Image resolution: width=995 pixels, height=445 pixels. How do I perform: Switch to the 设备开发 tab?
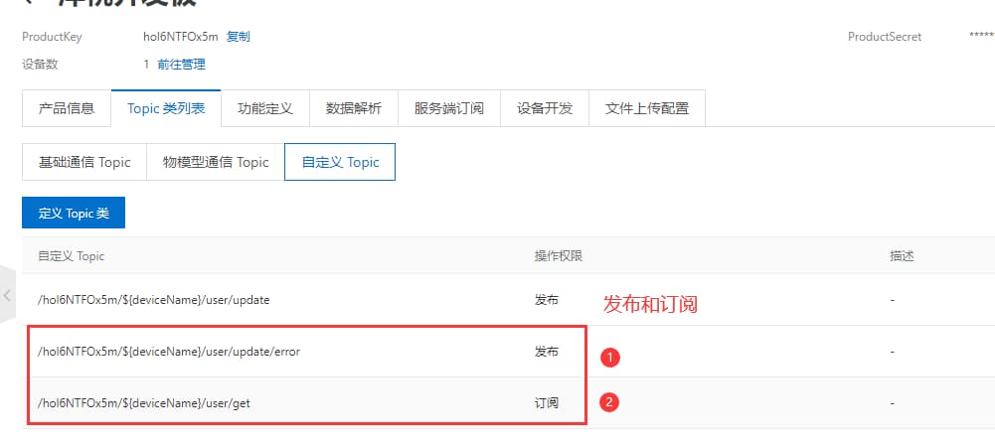point(545,108)
